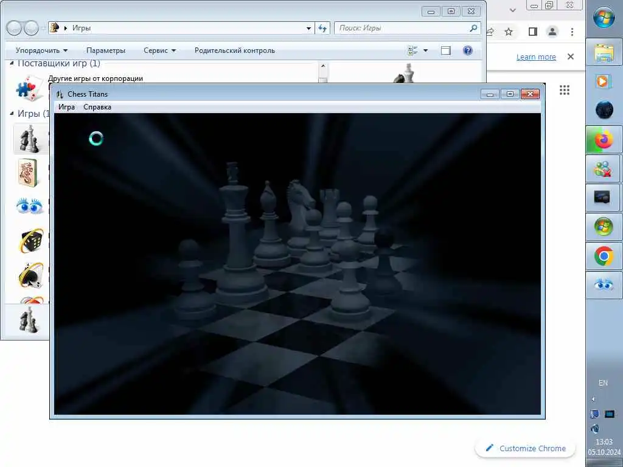The width and height of the screenshot is (623, 467).
Task: Dismiss the Chrome notification bar
Action: click(x=571, y=57)
